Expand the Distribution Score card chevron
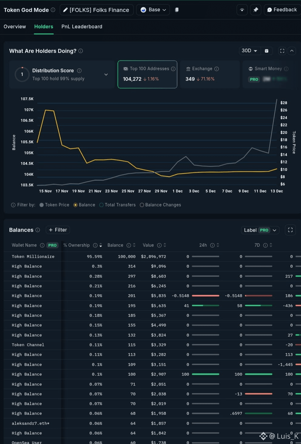The image size is (301, 444). 106,75
